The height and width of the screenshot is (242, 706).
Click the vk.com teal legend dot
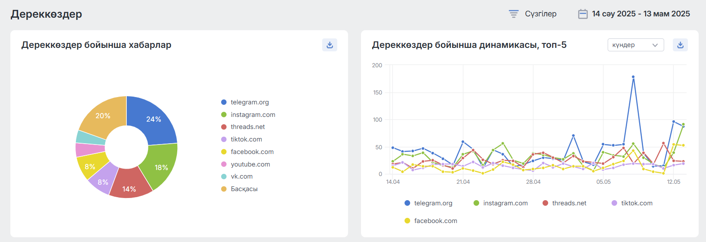[x=224, y=176]
